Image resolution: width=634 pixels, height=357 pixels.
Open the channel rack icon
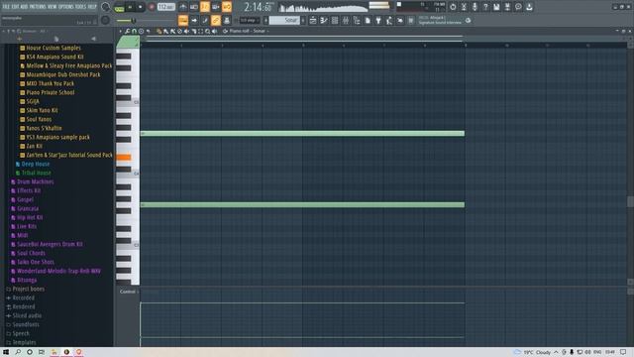click(335, 20)
